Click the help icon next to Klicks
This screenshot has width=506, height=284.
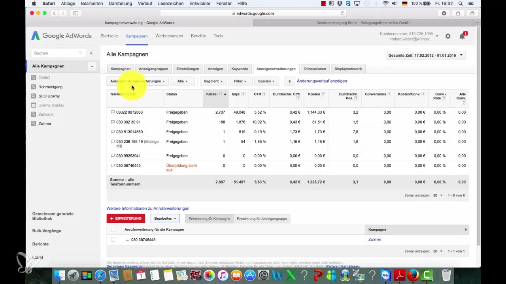tap(219, 94)
